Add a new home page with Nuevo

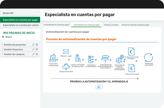click(x=7, y=37)
